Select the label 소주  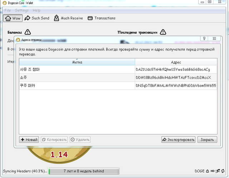[23, 78]
